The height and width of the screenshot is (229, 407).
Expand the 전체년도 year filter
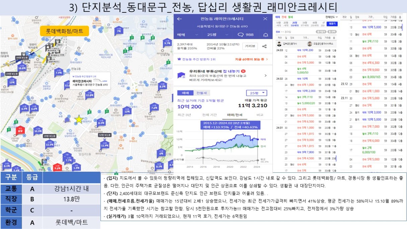pyautogui.click(x=332, y=17)
